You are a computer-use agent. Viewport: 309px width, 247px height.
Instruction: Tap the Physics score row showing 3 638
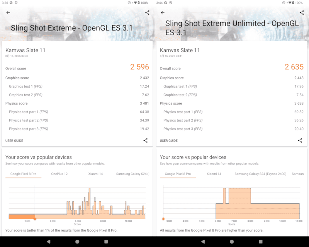coord(232,103)
